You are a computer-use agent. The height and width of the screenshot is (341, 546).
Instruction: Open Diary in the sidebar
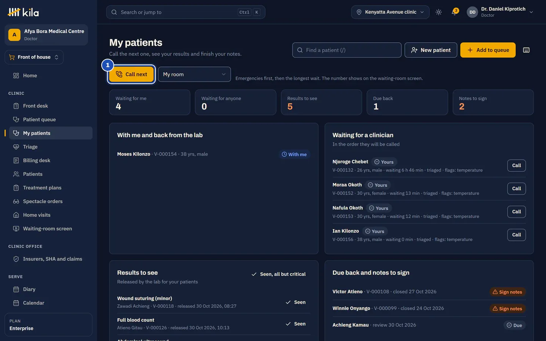point(51,289)
